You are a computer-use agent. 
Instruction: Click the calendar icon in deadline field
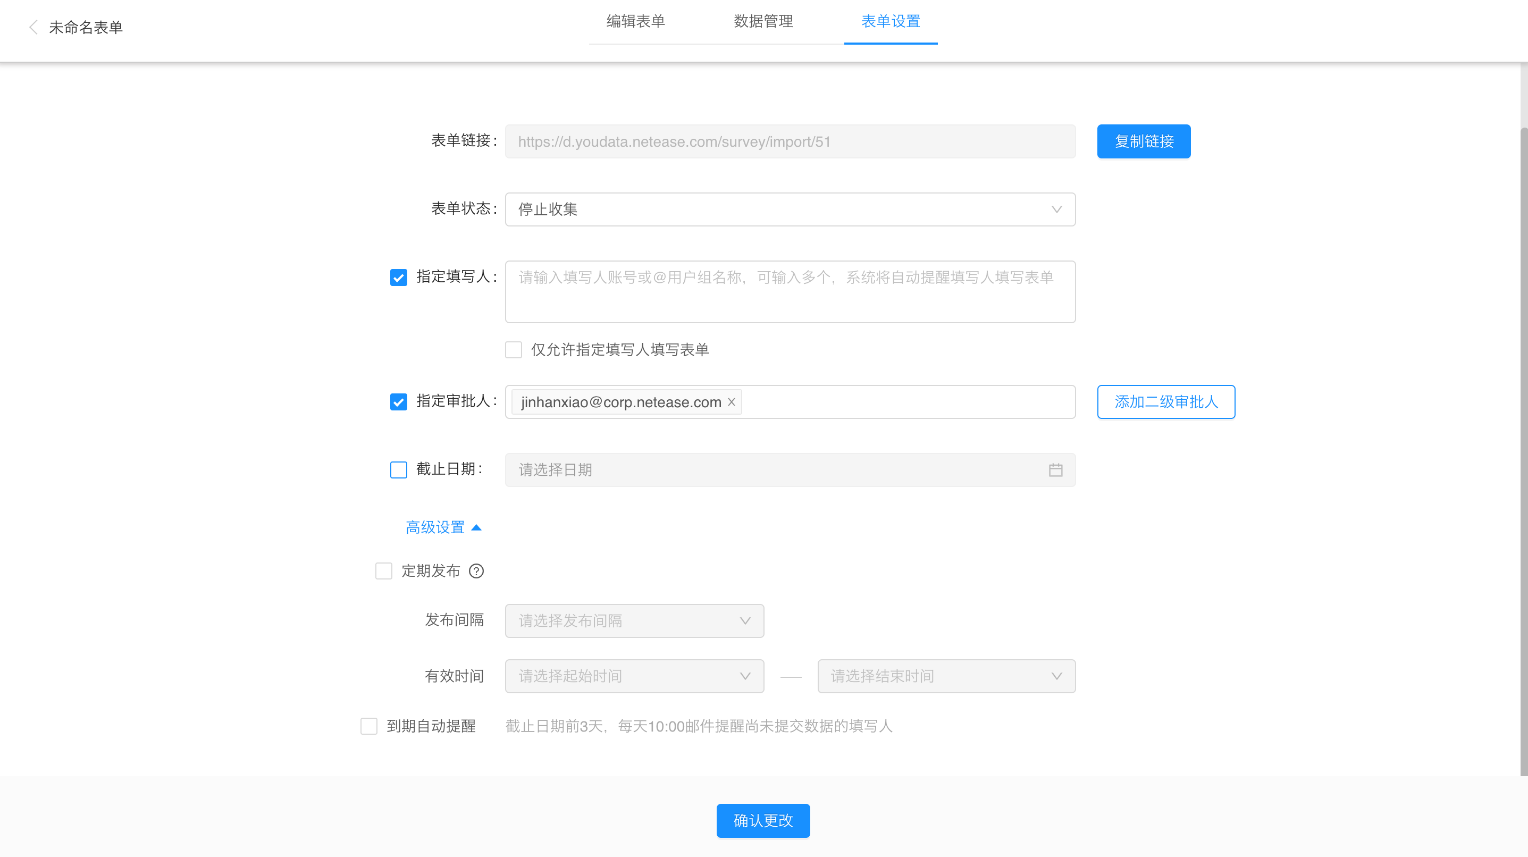pos(1055,470)
